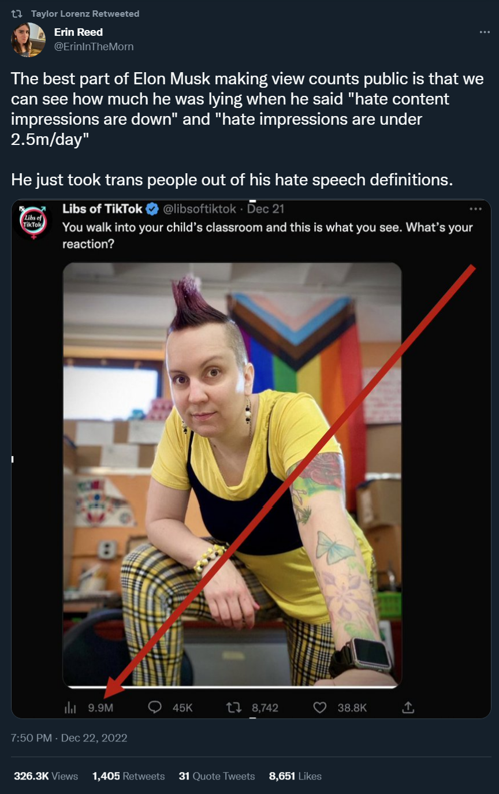Image resolution: width=499 pixels, height=794 pixels.
Task: Click the reply speech bubble icon
Action: tap(155, 707)
